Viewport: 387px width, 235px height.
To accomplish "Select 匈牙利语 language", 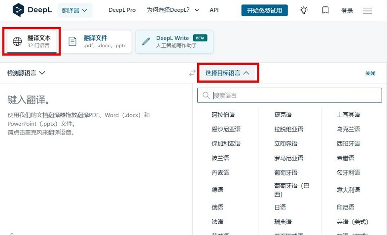I will tap(348, 172).
